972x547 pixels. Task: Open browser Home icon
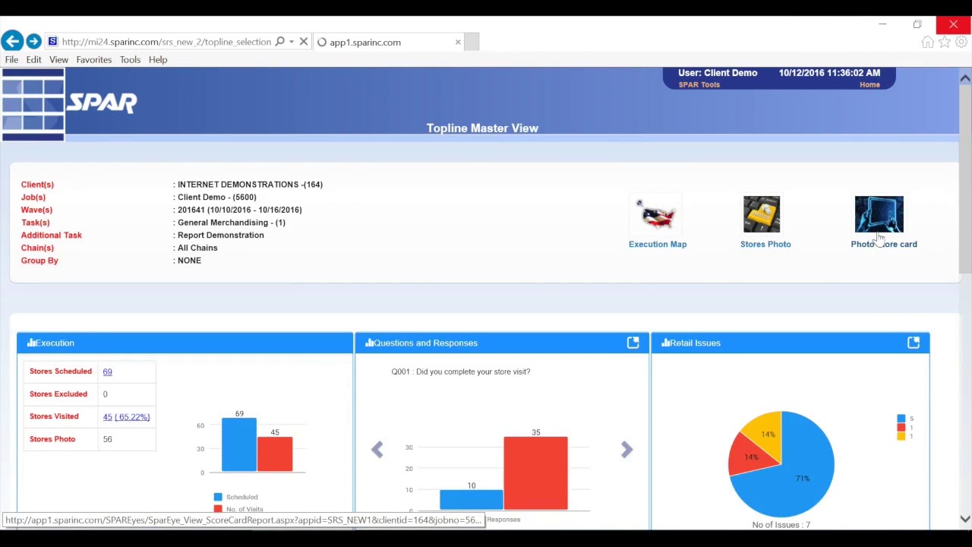pyautogui.click(x=928, y=43)
